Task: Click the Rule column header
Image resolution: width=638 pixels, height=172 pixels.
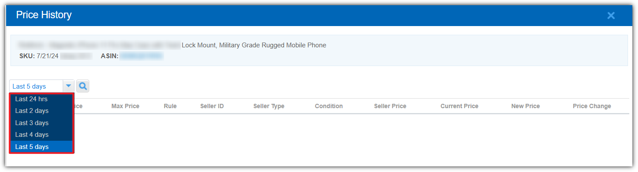Action: (170, 106)
